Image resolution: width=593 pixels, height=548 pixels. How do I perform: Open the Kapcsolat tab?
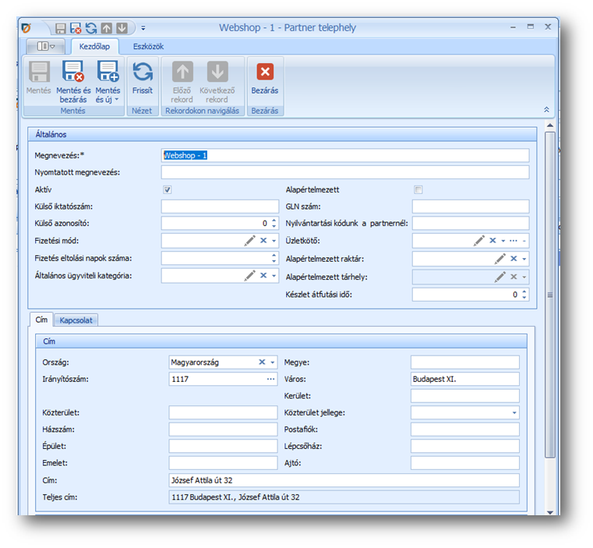click(x=77, y=320)
